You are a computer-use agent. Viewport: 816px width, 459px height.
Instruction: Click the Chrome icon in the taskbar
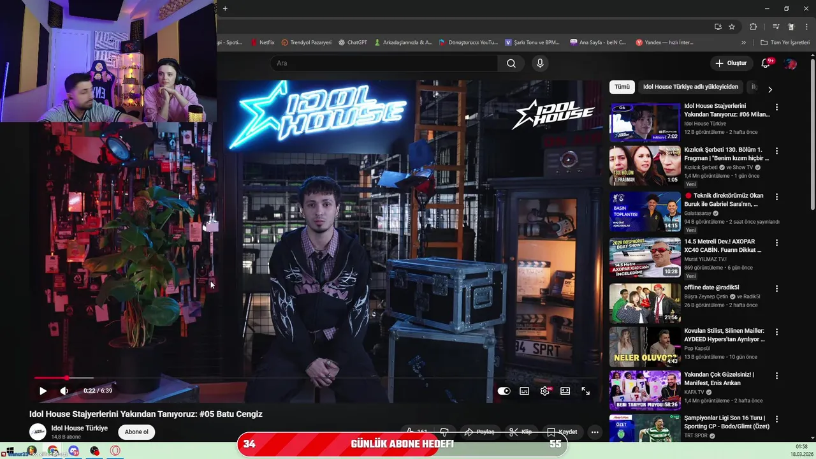(x=53, y=451)
